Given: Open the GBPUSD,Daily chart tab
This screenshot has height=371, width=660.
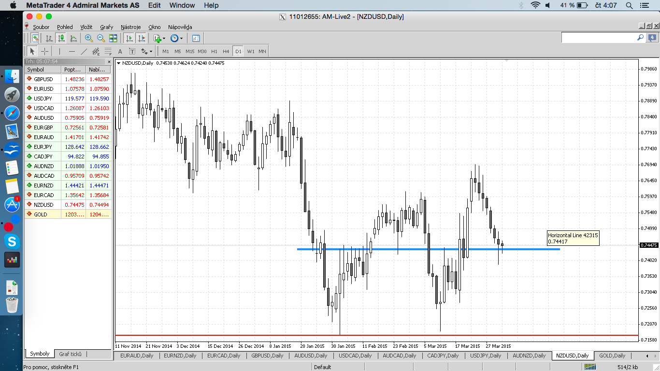Looking at the screenshot, I should point(268,356).
